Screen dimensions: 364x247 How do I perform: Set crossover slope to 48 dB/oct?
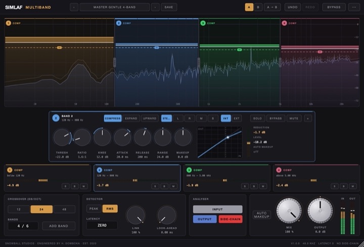coord(64,210)
